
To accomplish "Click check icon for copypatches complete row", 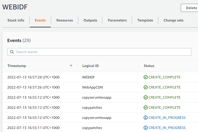I will 146,107.
